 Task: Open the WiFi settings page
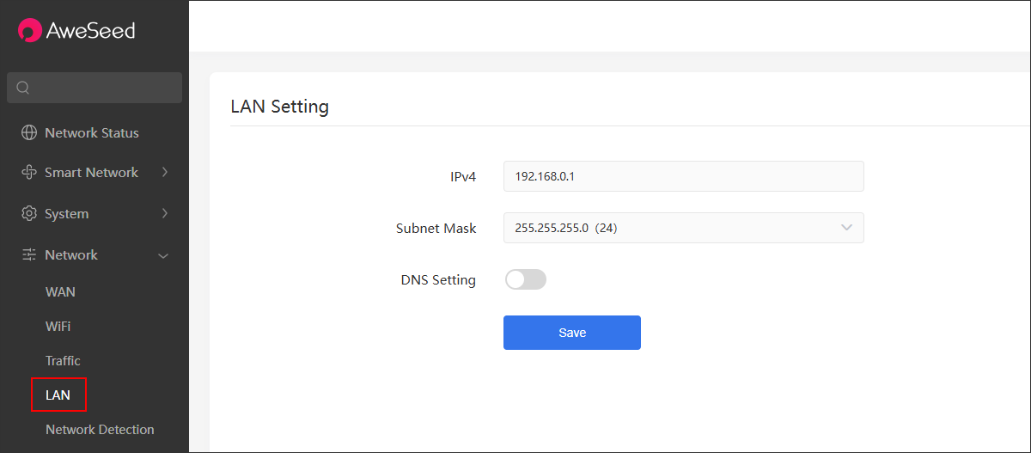pyautogui.click(x=58, y=327)
